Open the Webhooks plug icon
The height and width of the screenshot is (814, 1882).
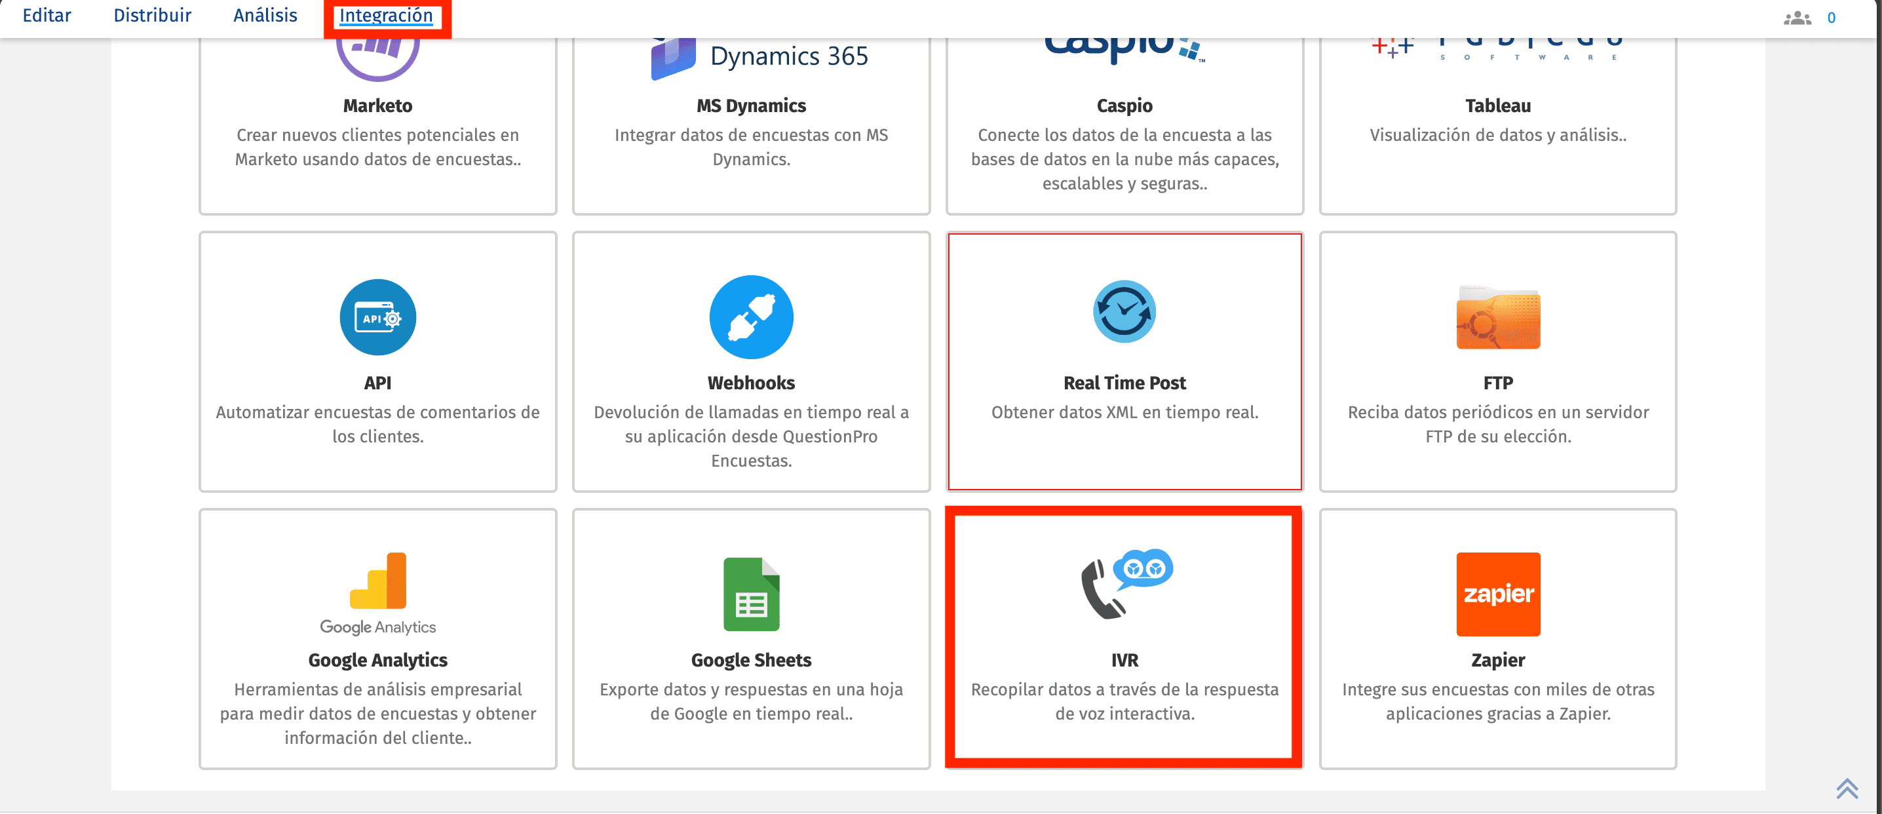[751, 317]
